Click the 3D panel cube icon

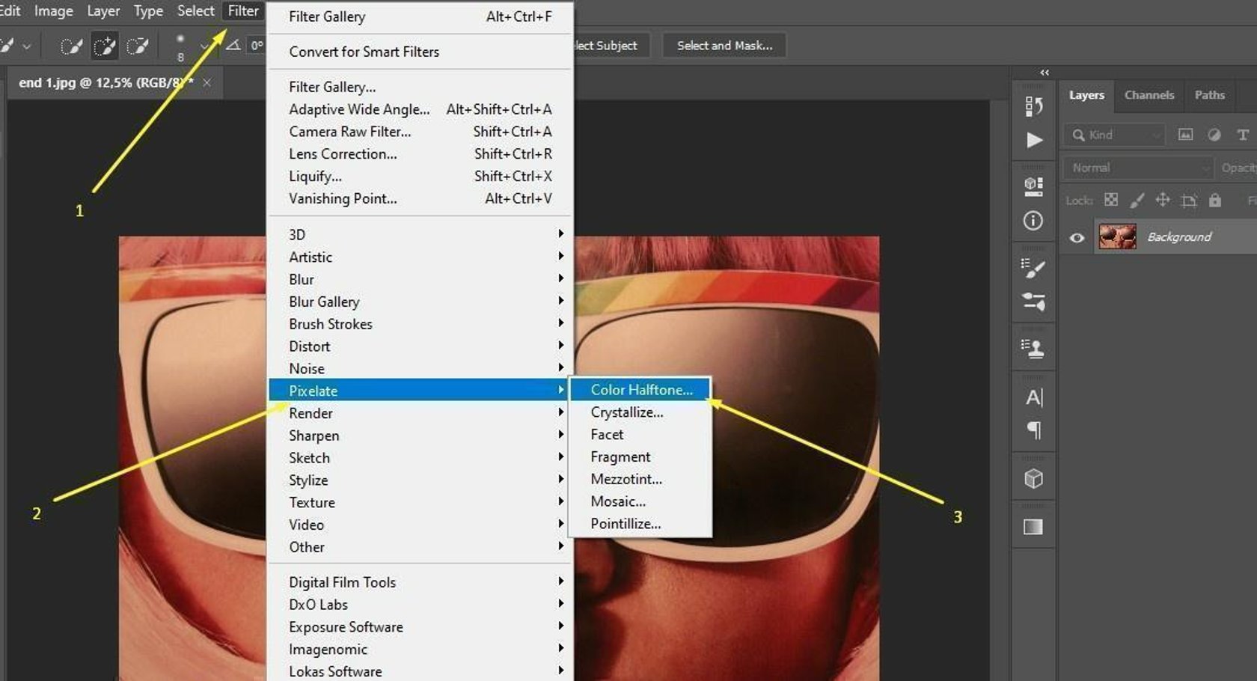coord(1033,477)
